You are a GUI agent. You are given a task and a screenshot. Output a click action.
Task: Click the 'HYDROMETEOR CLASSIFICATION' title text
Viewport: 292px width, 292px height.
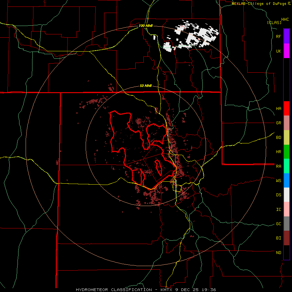pyautogui.click(x=114, y=290)
